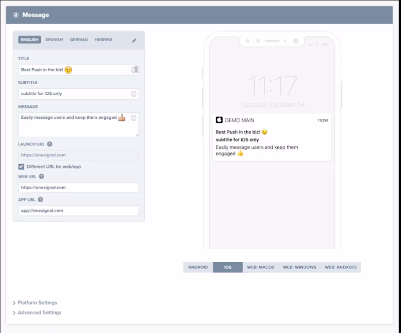Click the DEMO MAIN app icon in preview
Viewport: 401px width, 333px height.
click(219, 120)
